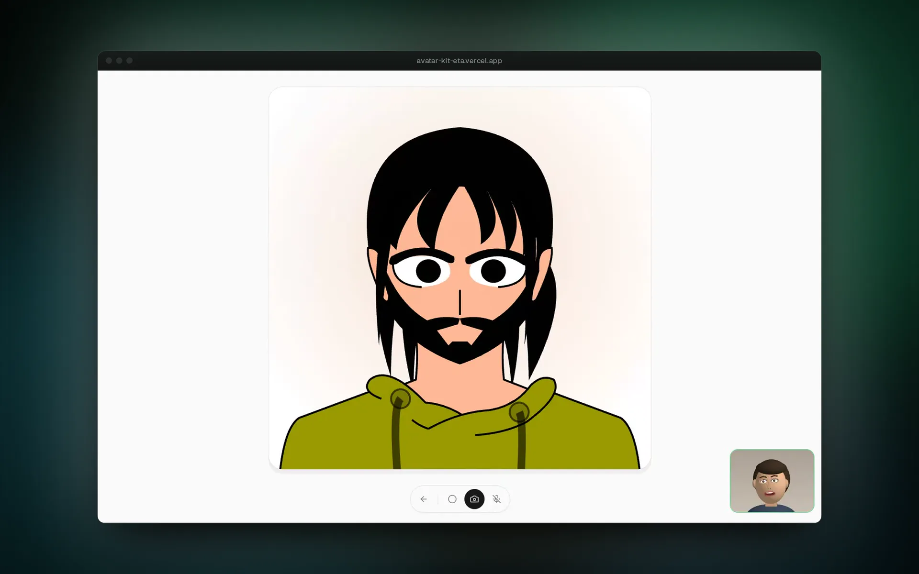Click the hollow circle record icon
Viewport: 919px width, 574px height.
(452, 499)
